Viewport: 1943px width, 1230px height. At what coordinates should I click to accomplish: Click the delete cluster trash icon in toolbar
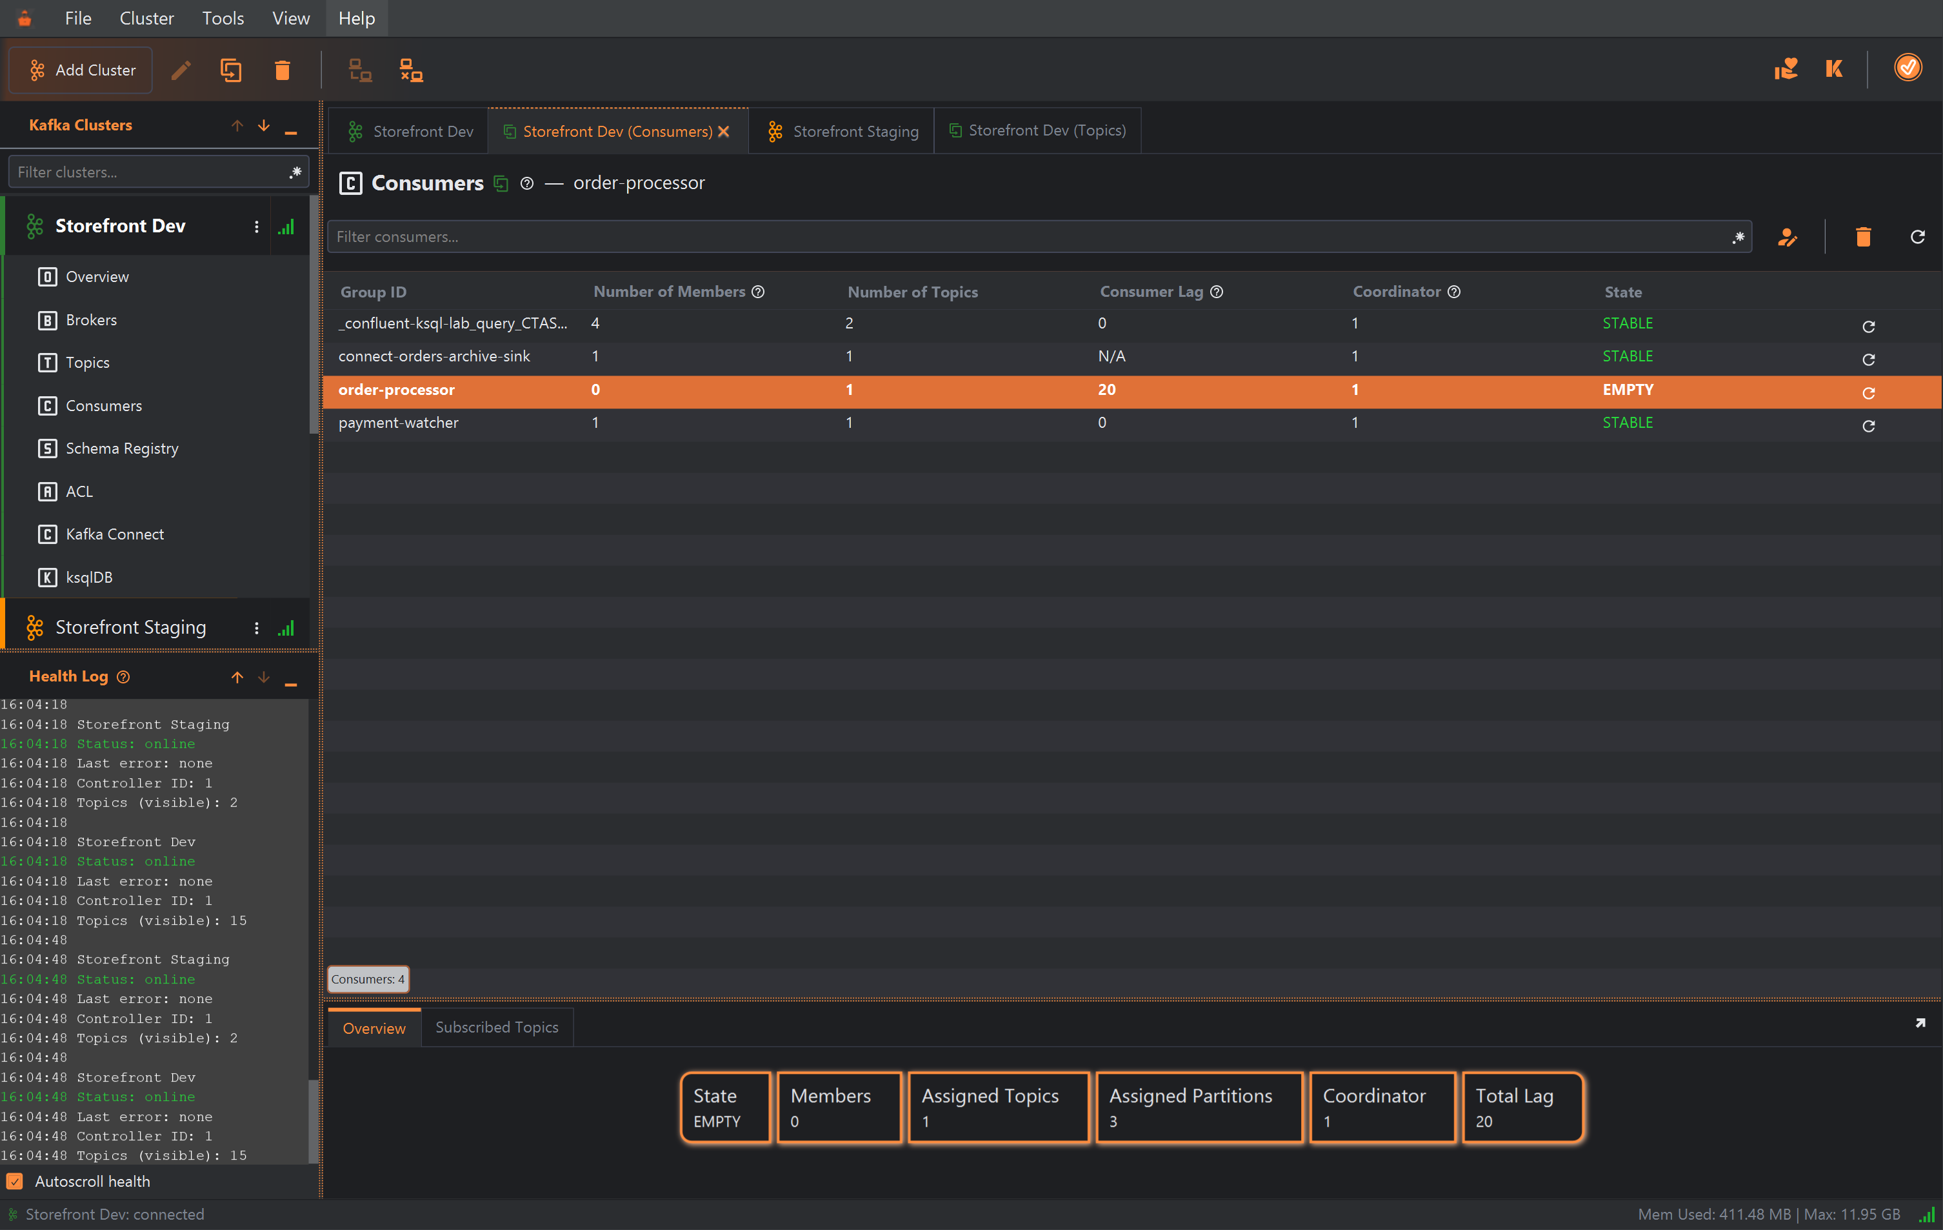point(282,70)
